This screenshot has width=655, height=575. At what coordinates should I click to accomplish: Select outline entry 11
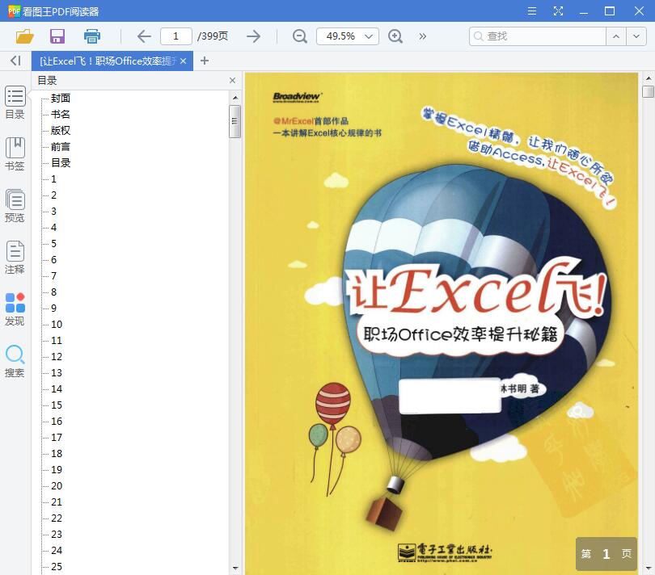pyautogui.click(x=57, y=341)
